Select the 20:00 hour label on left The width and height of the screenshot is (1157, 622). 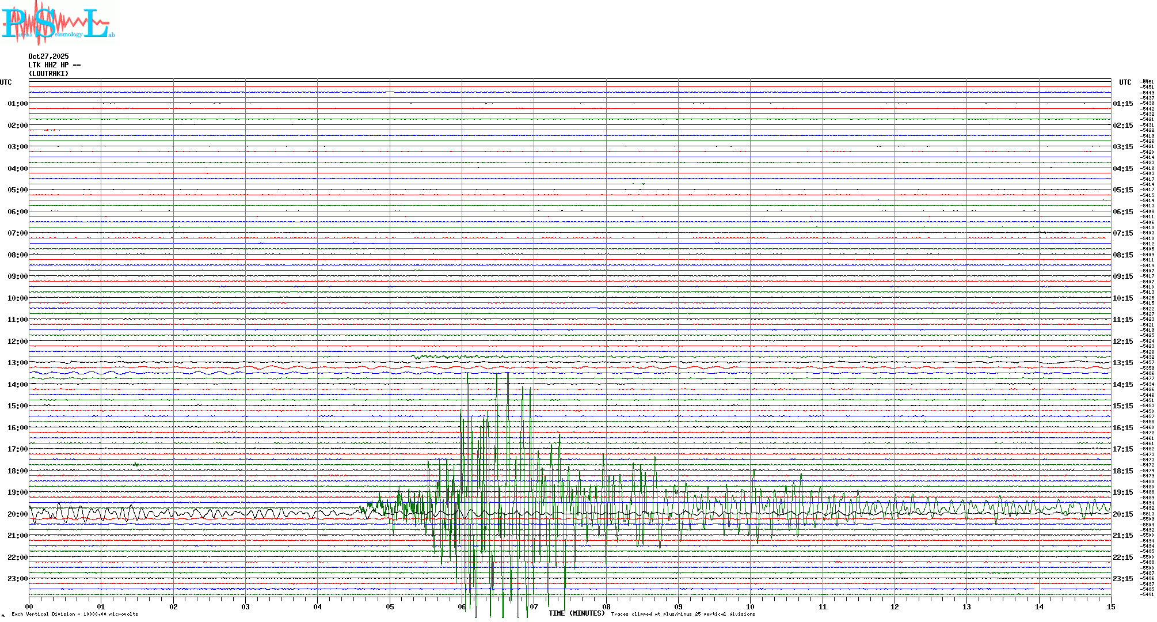17,514
